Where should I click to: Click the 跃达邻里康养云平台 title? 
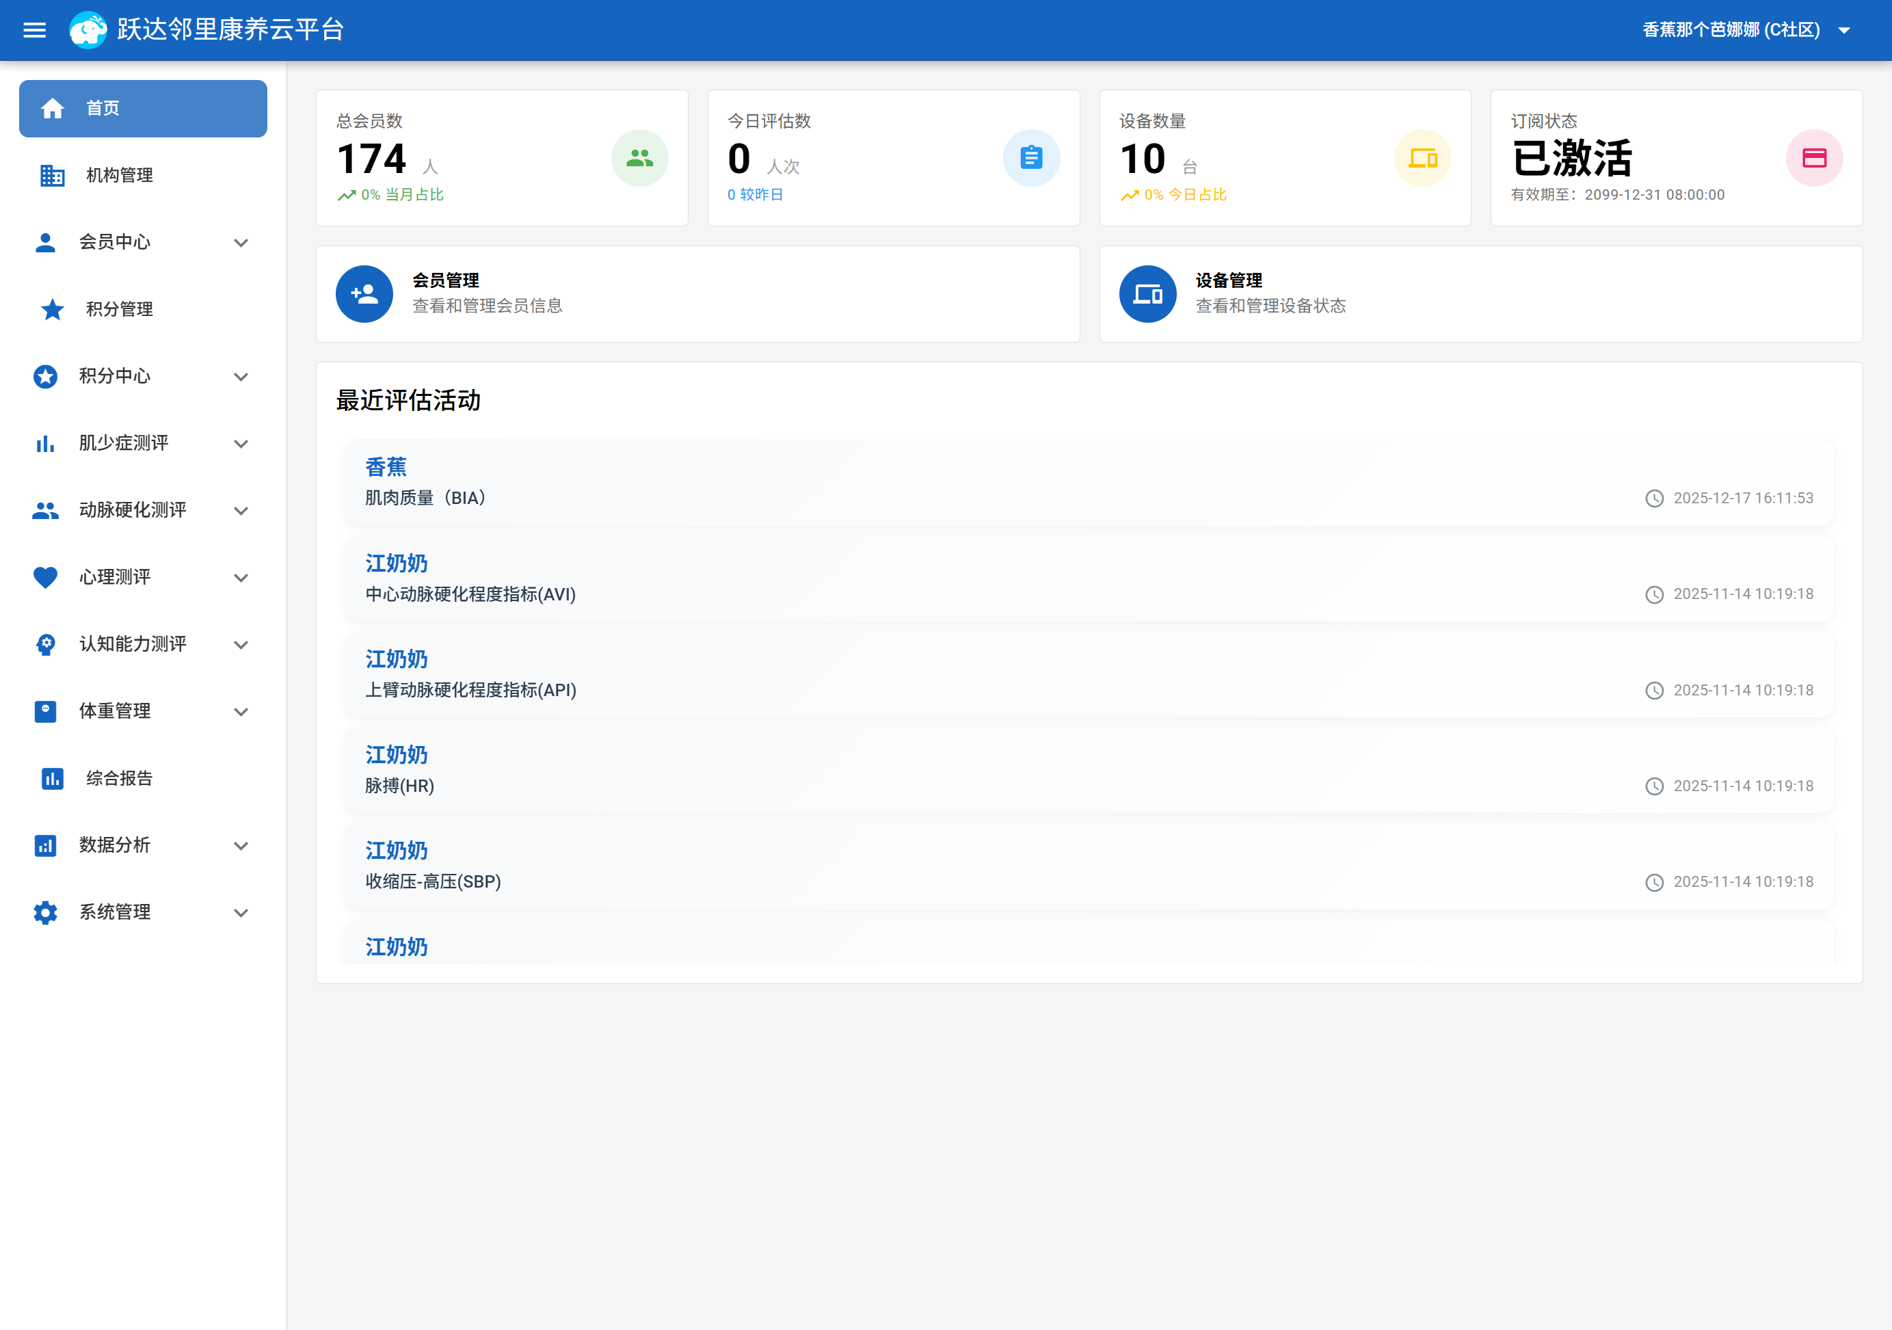pos(230,31)
